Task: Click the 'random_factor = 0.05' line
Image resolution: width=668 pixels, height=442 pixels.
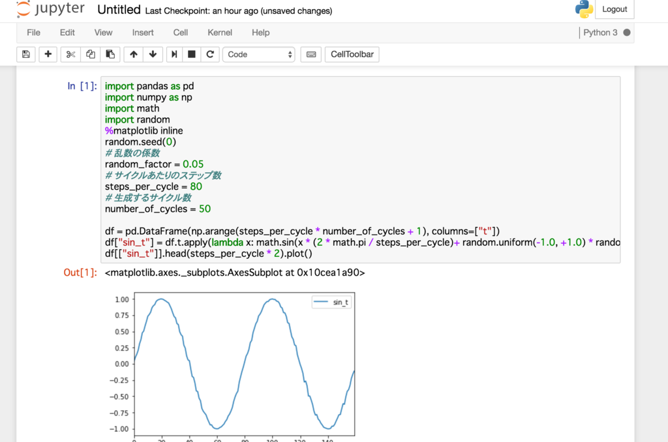Action: tap(154, 164)
